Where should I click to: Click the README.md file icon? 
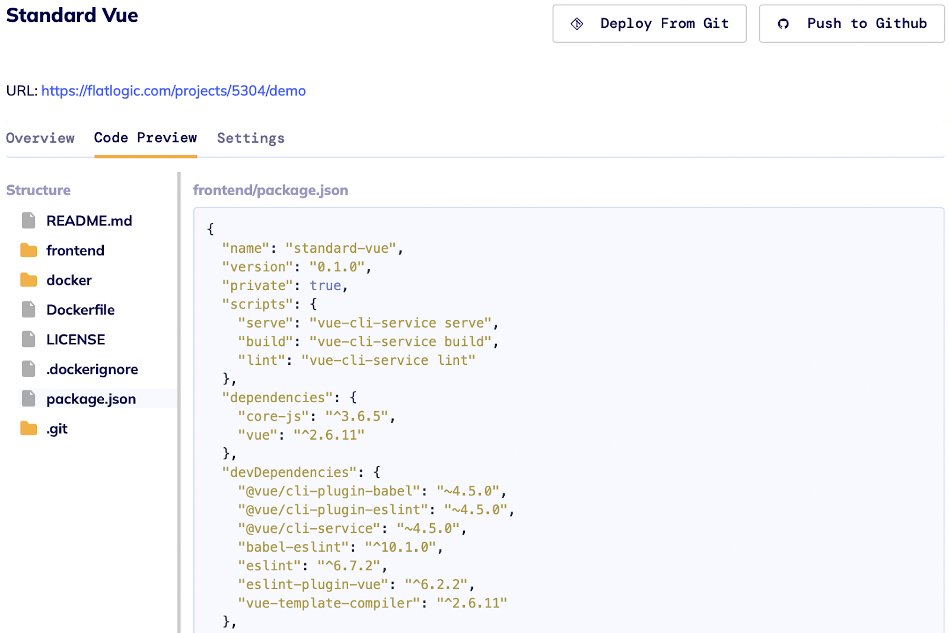[x=28, y=221]
